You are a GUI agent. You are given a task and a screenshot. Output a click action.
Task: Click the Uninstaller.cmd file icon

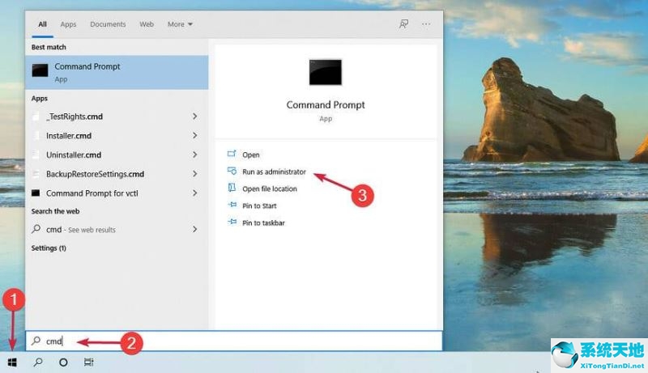pos(36,155)
